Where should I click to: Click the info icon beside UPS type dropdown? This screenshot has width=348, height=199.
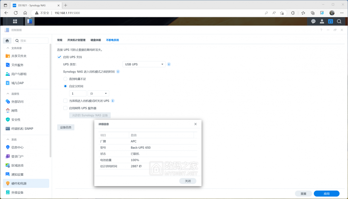coord(169,64)
